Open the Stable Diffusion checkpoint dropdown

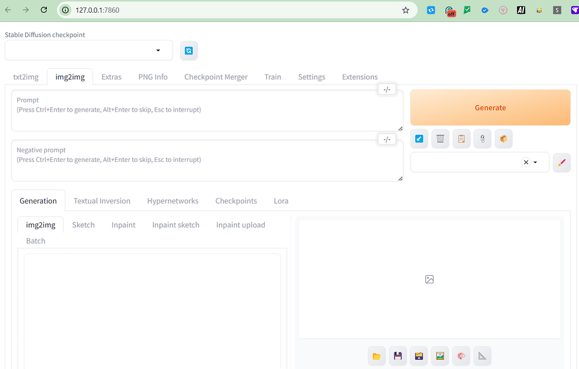[x=89, y=50]
